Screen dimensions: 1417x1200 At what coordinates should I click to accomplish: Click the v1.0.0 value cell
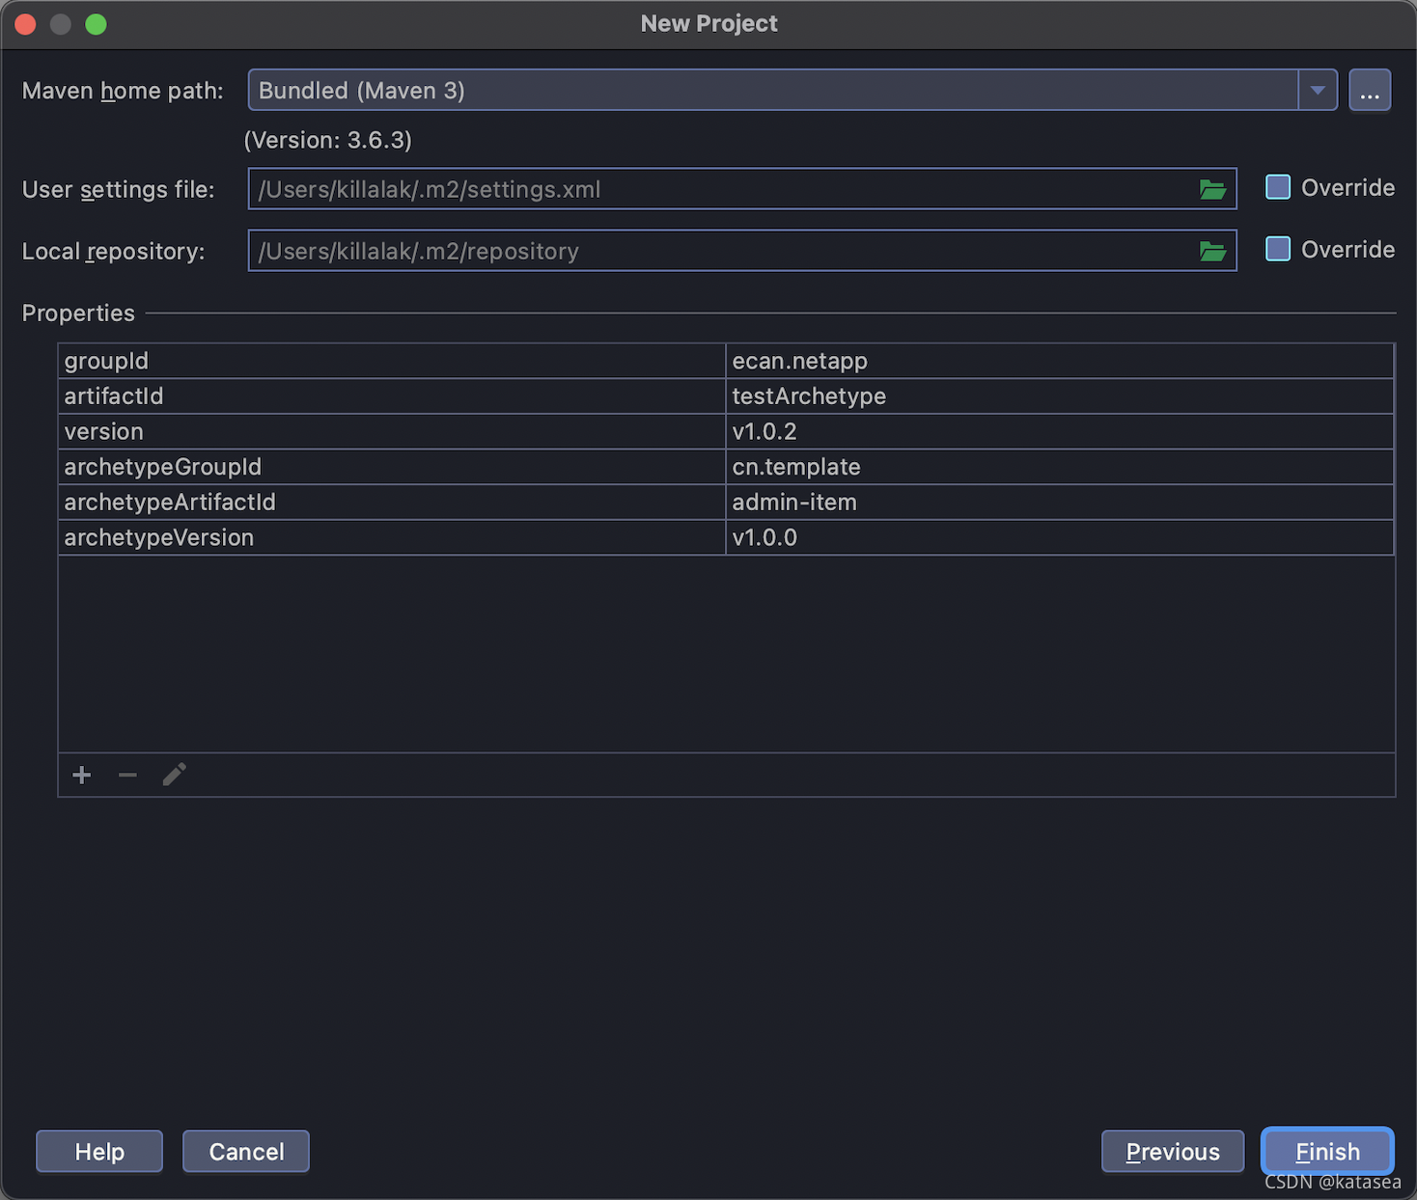click(1060, 537)
